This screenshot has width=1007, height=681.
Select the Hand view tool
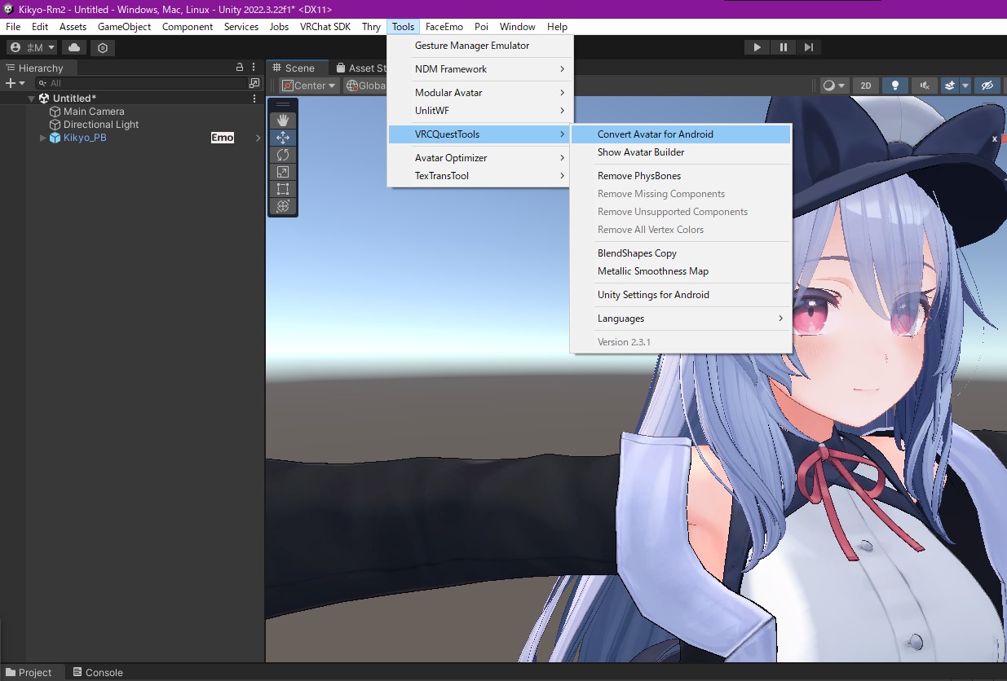point(283,121)
